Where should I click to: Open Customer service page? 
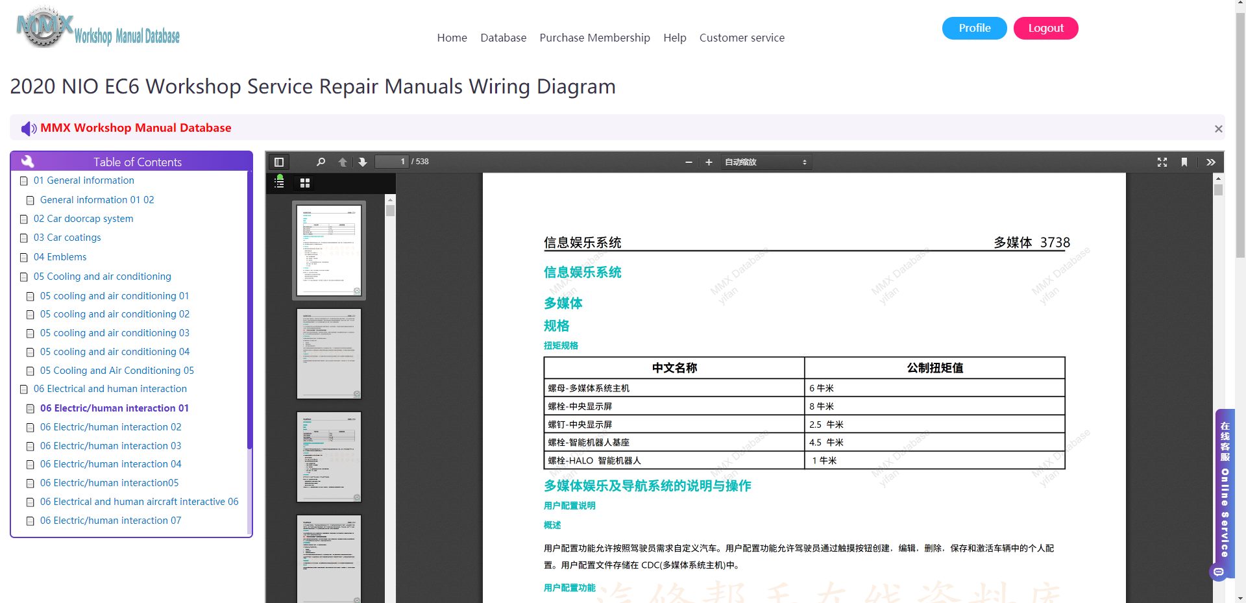[742, 38]
